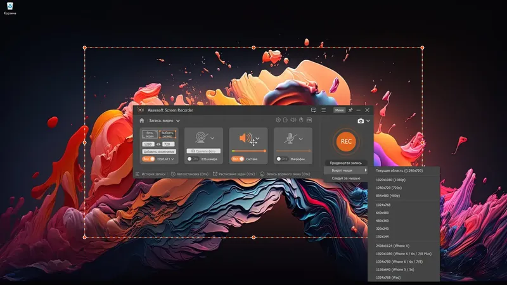Adjust the microphone volume slider
Image resolution: width=507 pixels, height=285 pixels.
293,151
